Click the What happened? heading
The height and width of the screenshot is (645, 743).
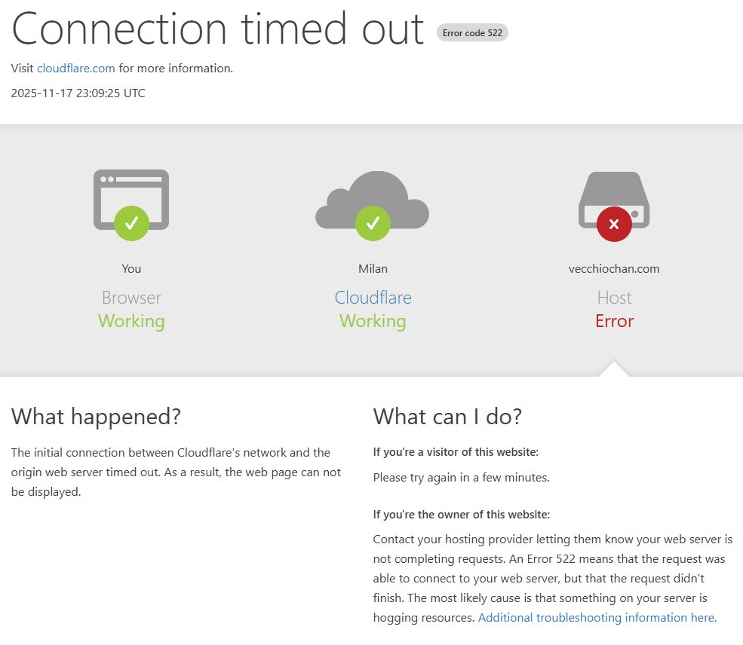(x=96, y=416)
